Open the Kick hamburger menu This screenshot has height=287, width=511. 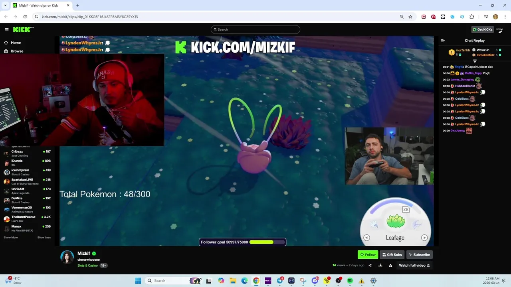7,29
